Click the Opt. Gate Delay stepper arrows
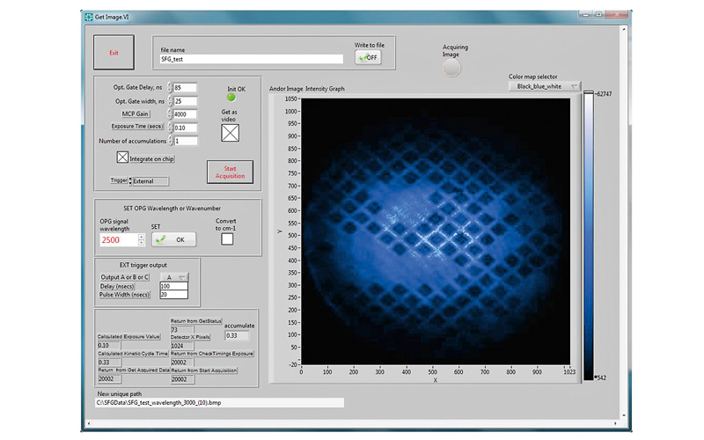704x440 pixels. coord(170,88)
